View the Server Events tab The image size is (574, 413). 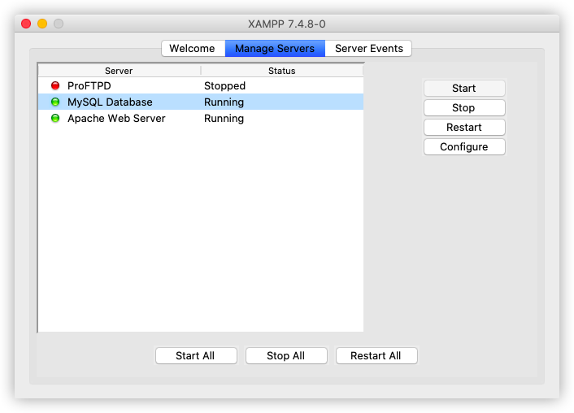368,48
